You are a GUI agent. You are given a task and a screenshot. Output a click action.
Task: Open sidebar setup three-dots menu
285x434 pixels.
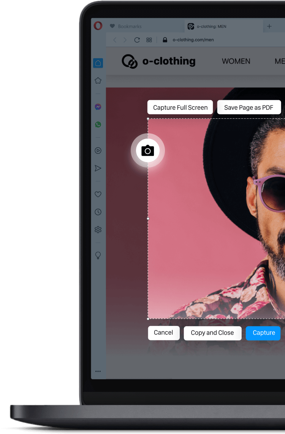(98, 371)
